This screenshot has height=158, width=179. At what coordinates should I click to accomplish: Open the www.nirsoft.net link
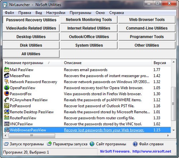click(152, 152)
